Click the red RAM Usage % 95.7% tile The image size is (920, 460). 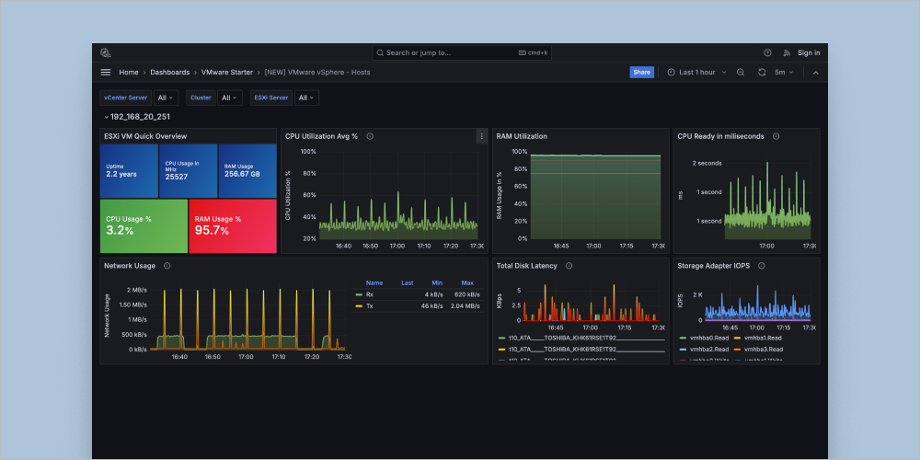click(233, 226)
